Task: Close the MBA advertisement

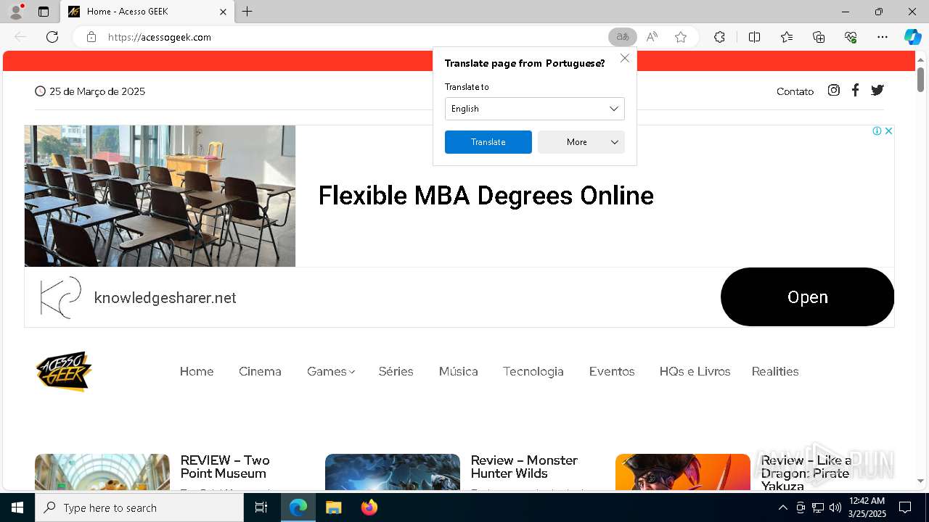Action: tap(888, 131)
